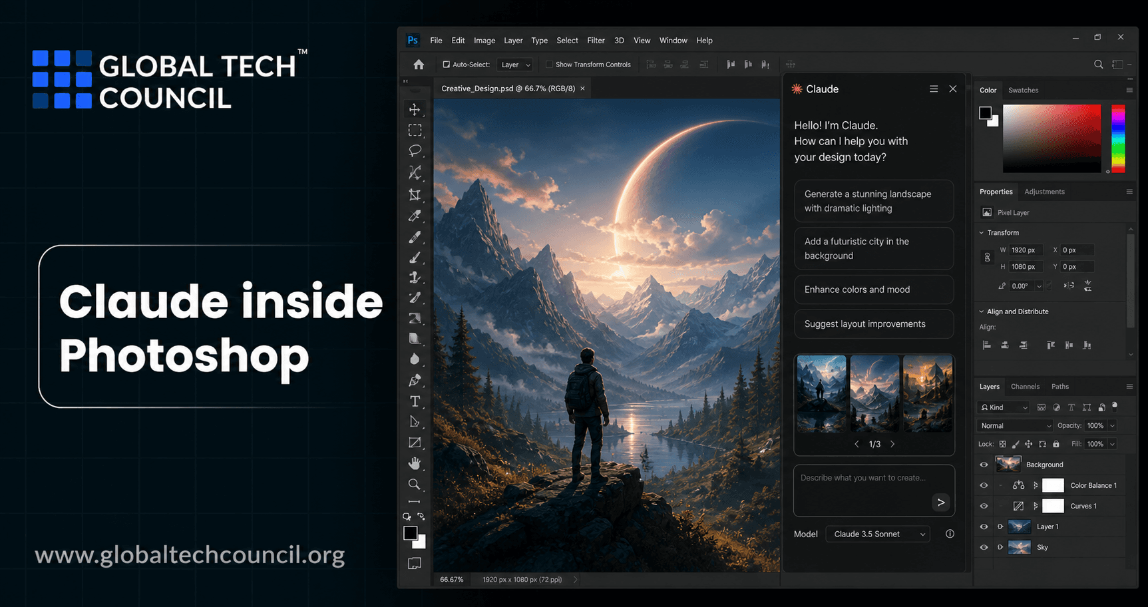This screenshot has width=1148, height=607.
Task: Toggle visibility of Layer 1
Action: tap(984, 526)
